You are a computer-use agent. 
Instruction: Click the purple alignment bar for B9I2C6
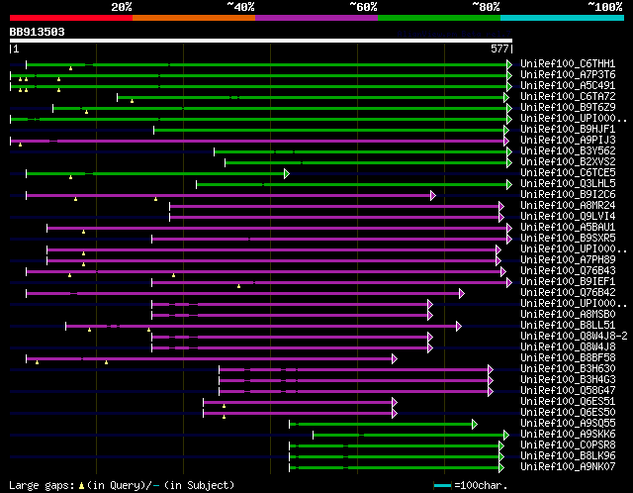coord(230,196)
